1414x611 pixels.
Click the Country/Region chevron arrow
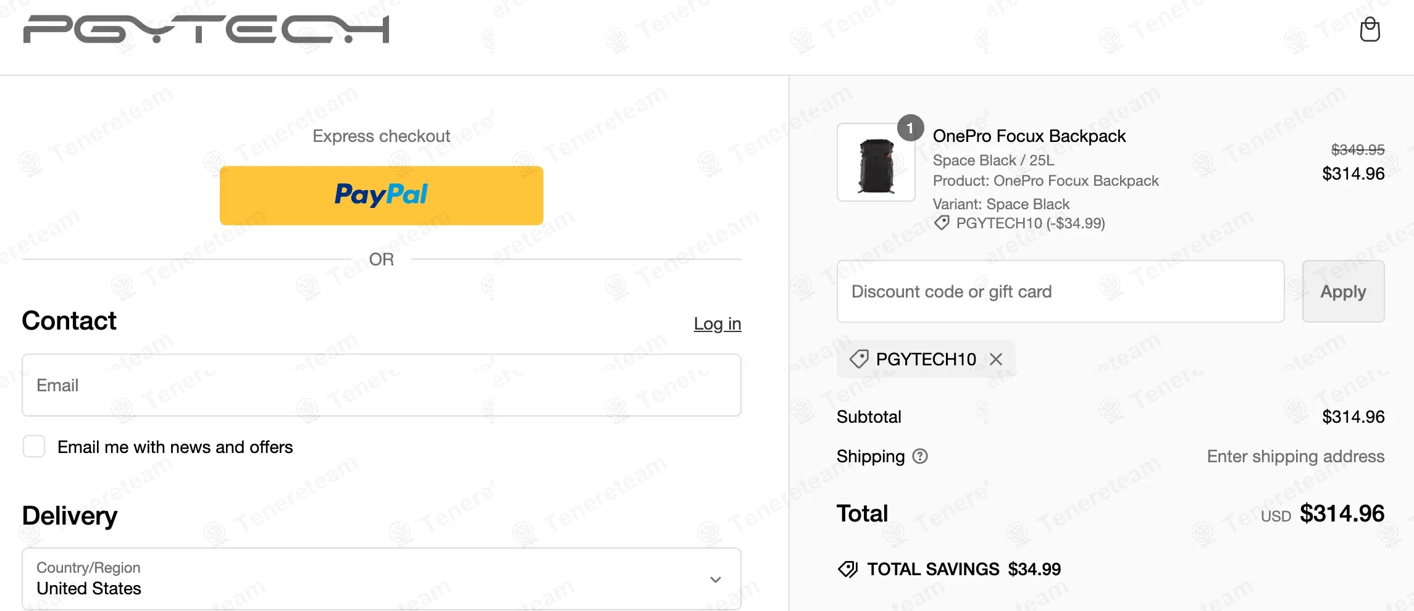[x=716, y=580]
